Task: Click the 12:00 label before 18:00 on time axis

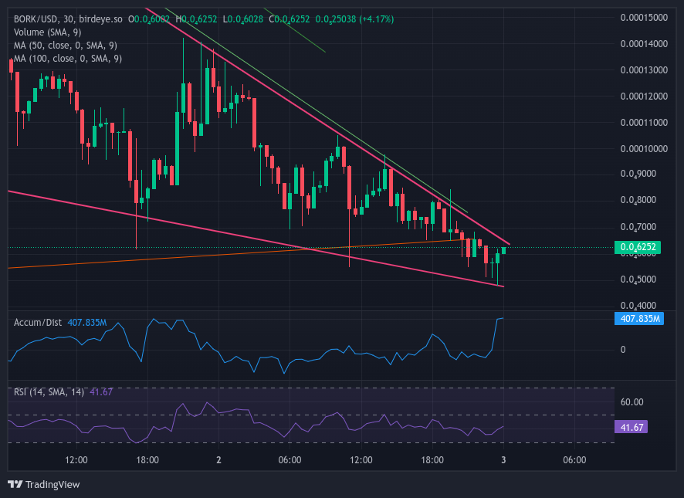Action: tap(76, 460)
